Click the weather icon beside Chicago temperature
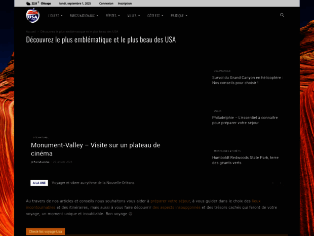The image size is (314, 236). [28, 4]
